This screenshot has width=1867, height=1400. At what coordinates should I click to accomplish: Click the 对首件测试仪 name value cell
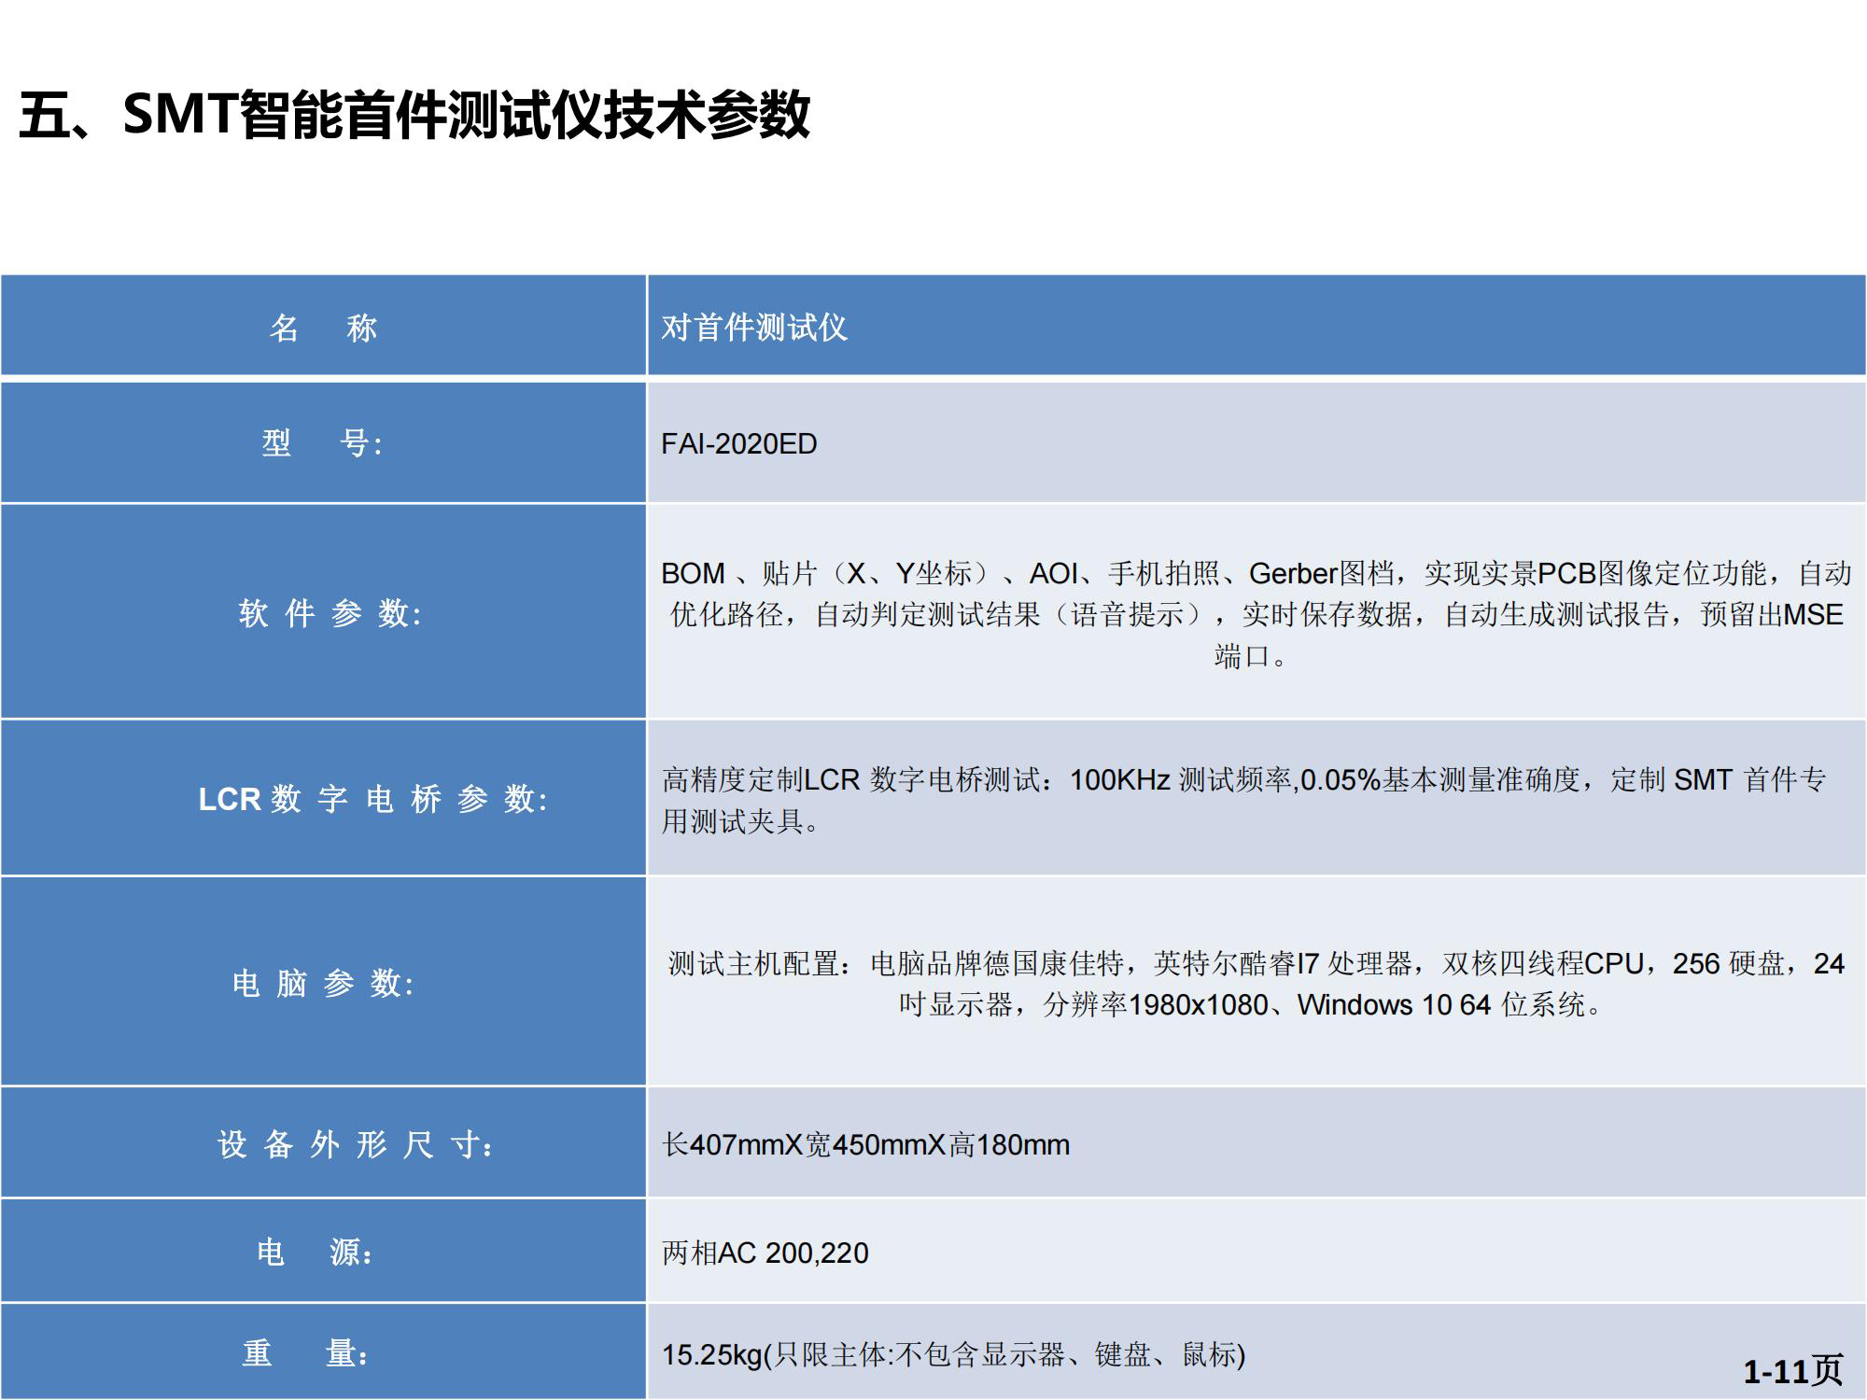pos(754,328)
